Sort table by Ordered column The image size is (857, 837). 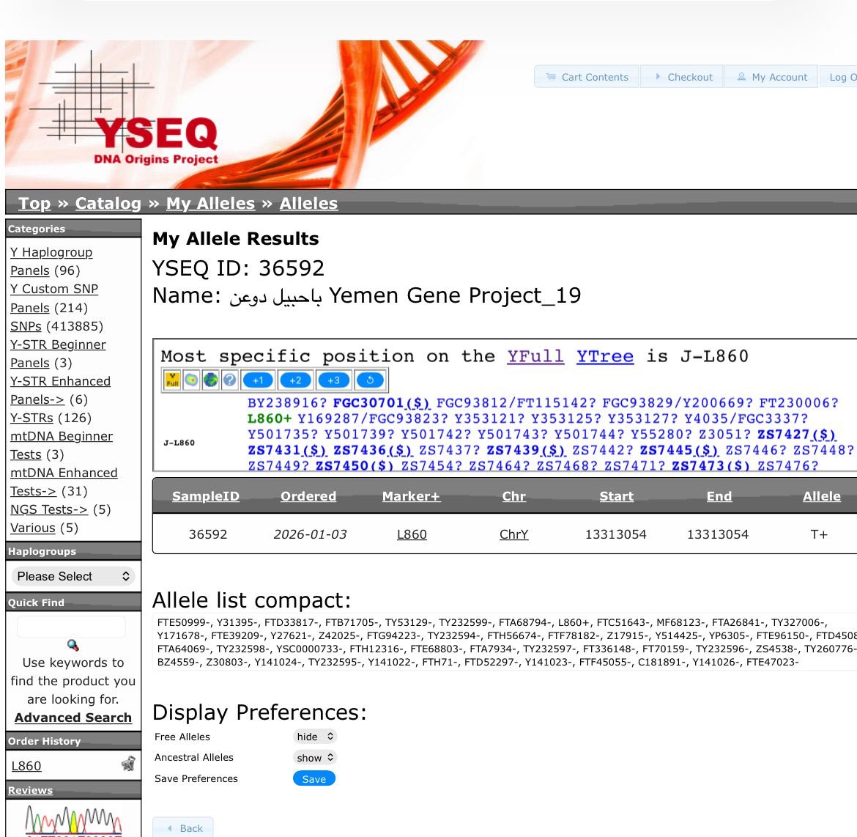tap(308, 496)
